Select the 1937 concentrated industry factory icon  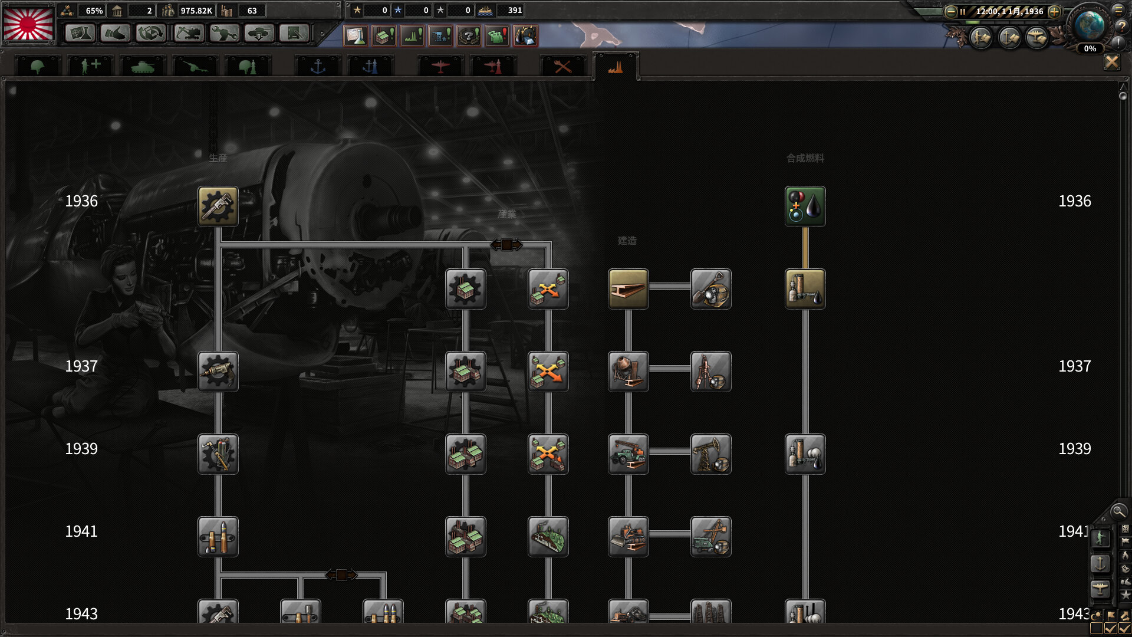point(465,372)
